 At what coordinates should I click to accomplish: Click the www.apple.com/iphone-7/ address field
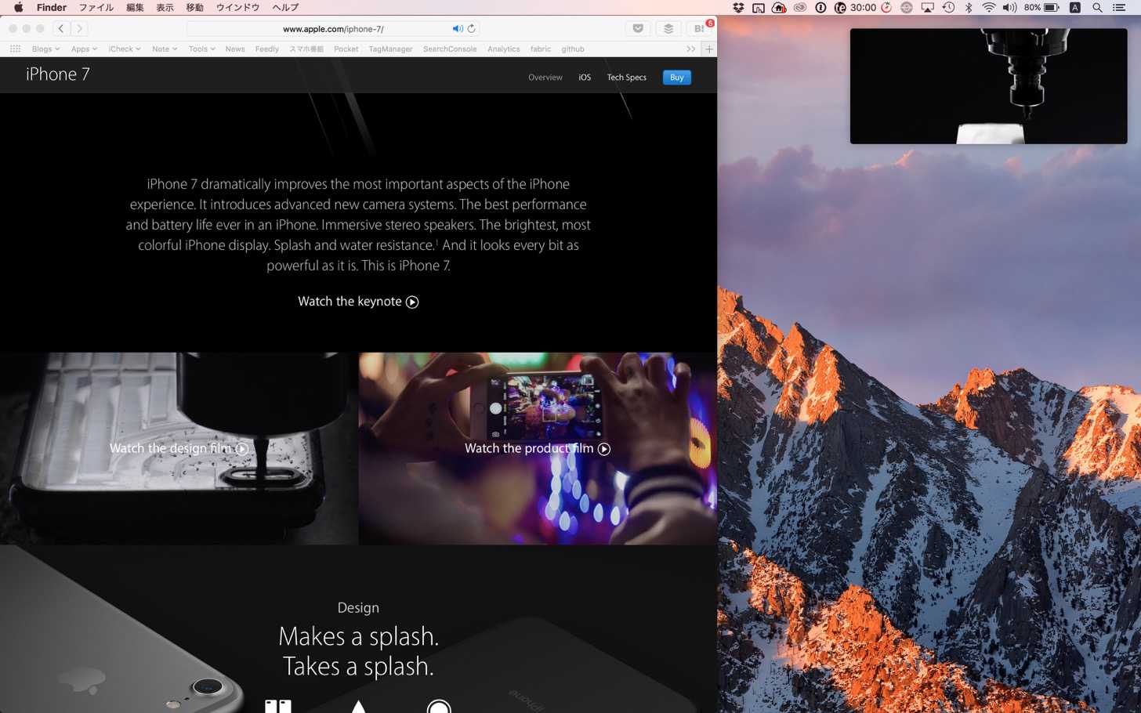coord(333,29)
